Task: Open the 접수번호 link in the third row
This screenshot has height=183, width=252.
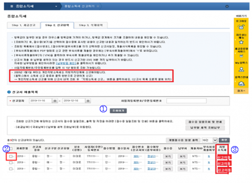Action: pos(136,169)
